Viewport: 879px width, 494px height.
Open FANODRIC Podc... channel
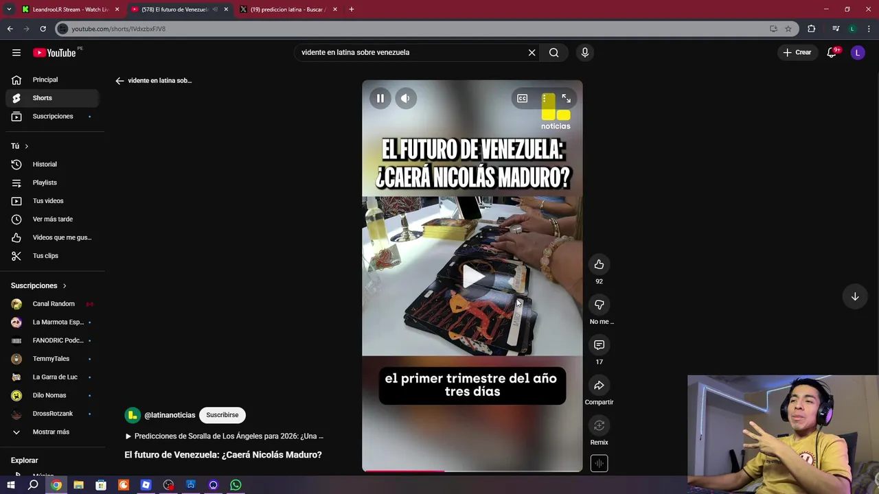52,340
